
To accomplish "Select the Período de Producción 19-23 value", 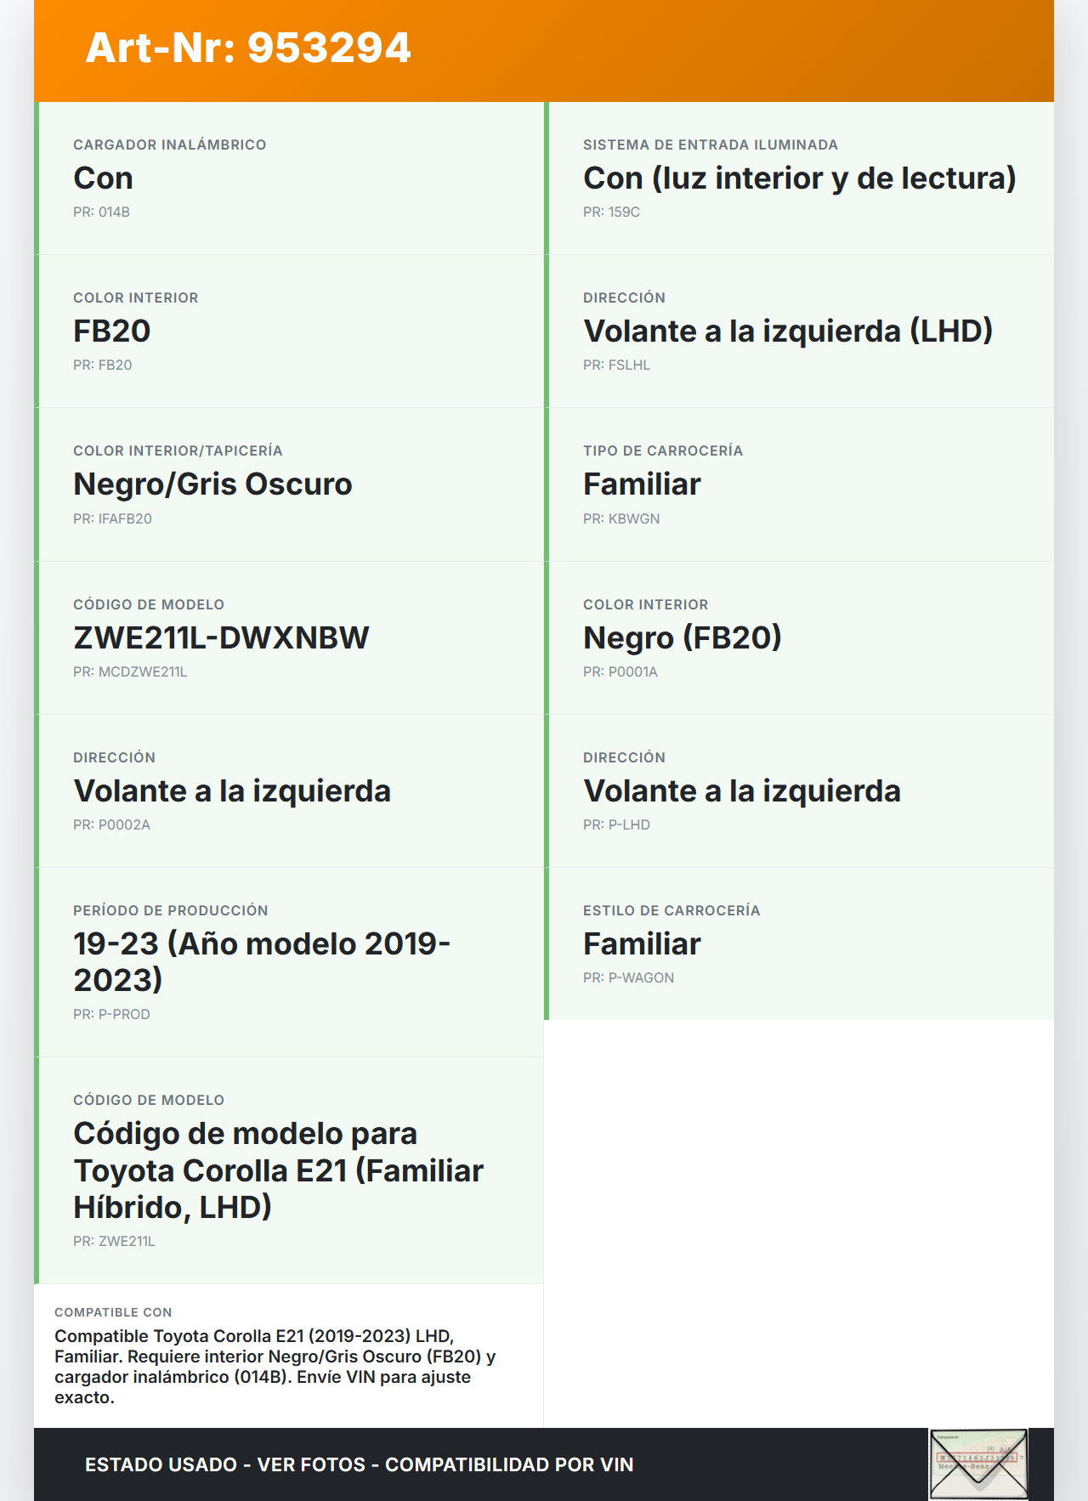I will click(262, 961).
